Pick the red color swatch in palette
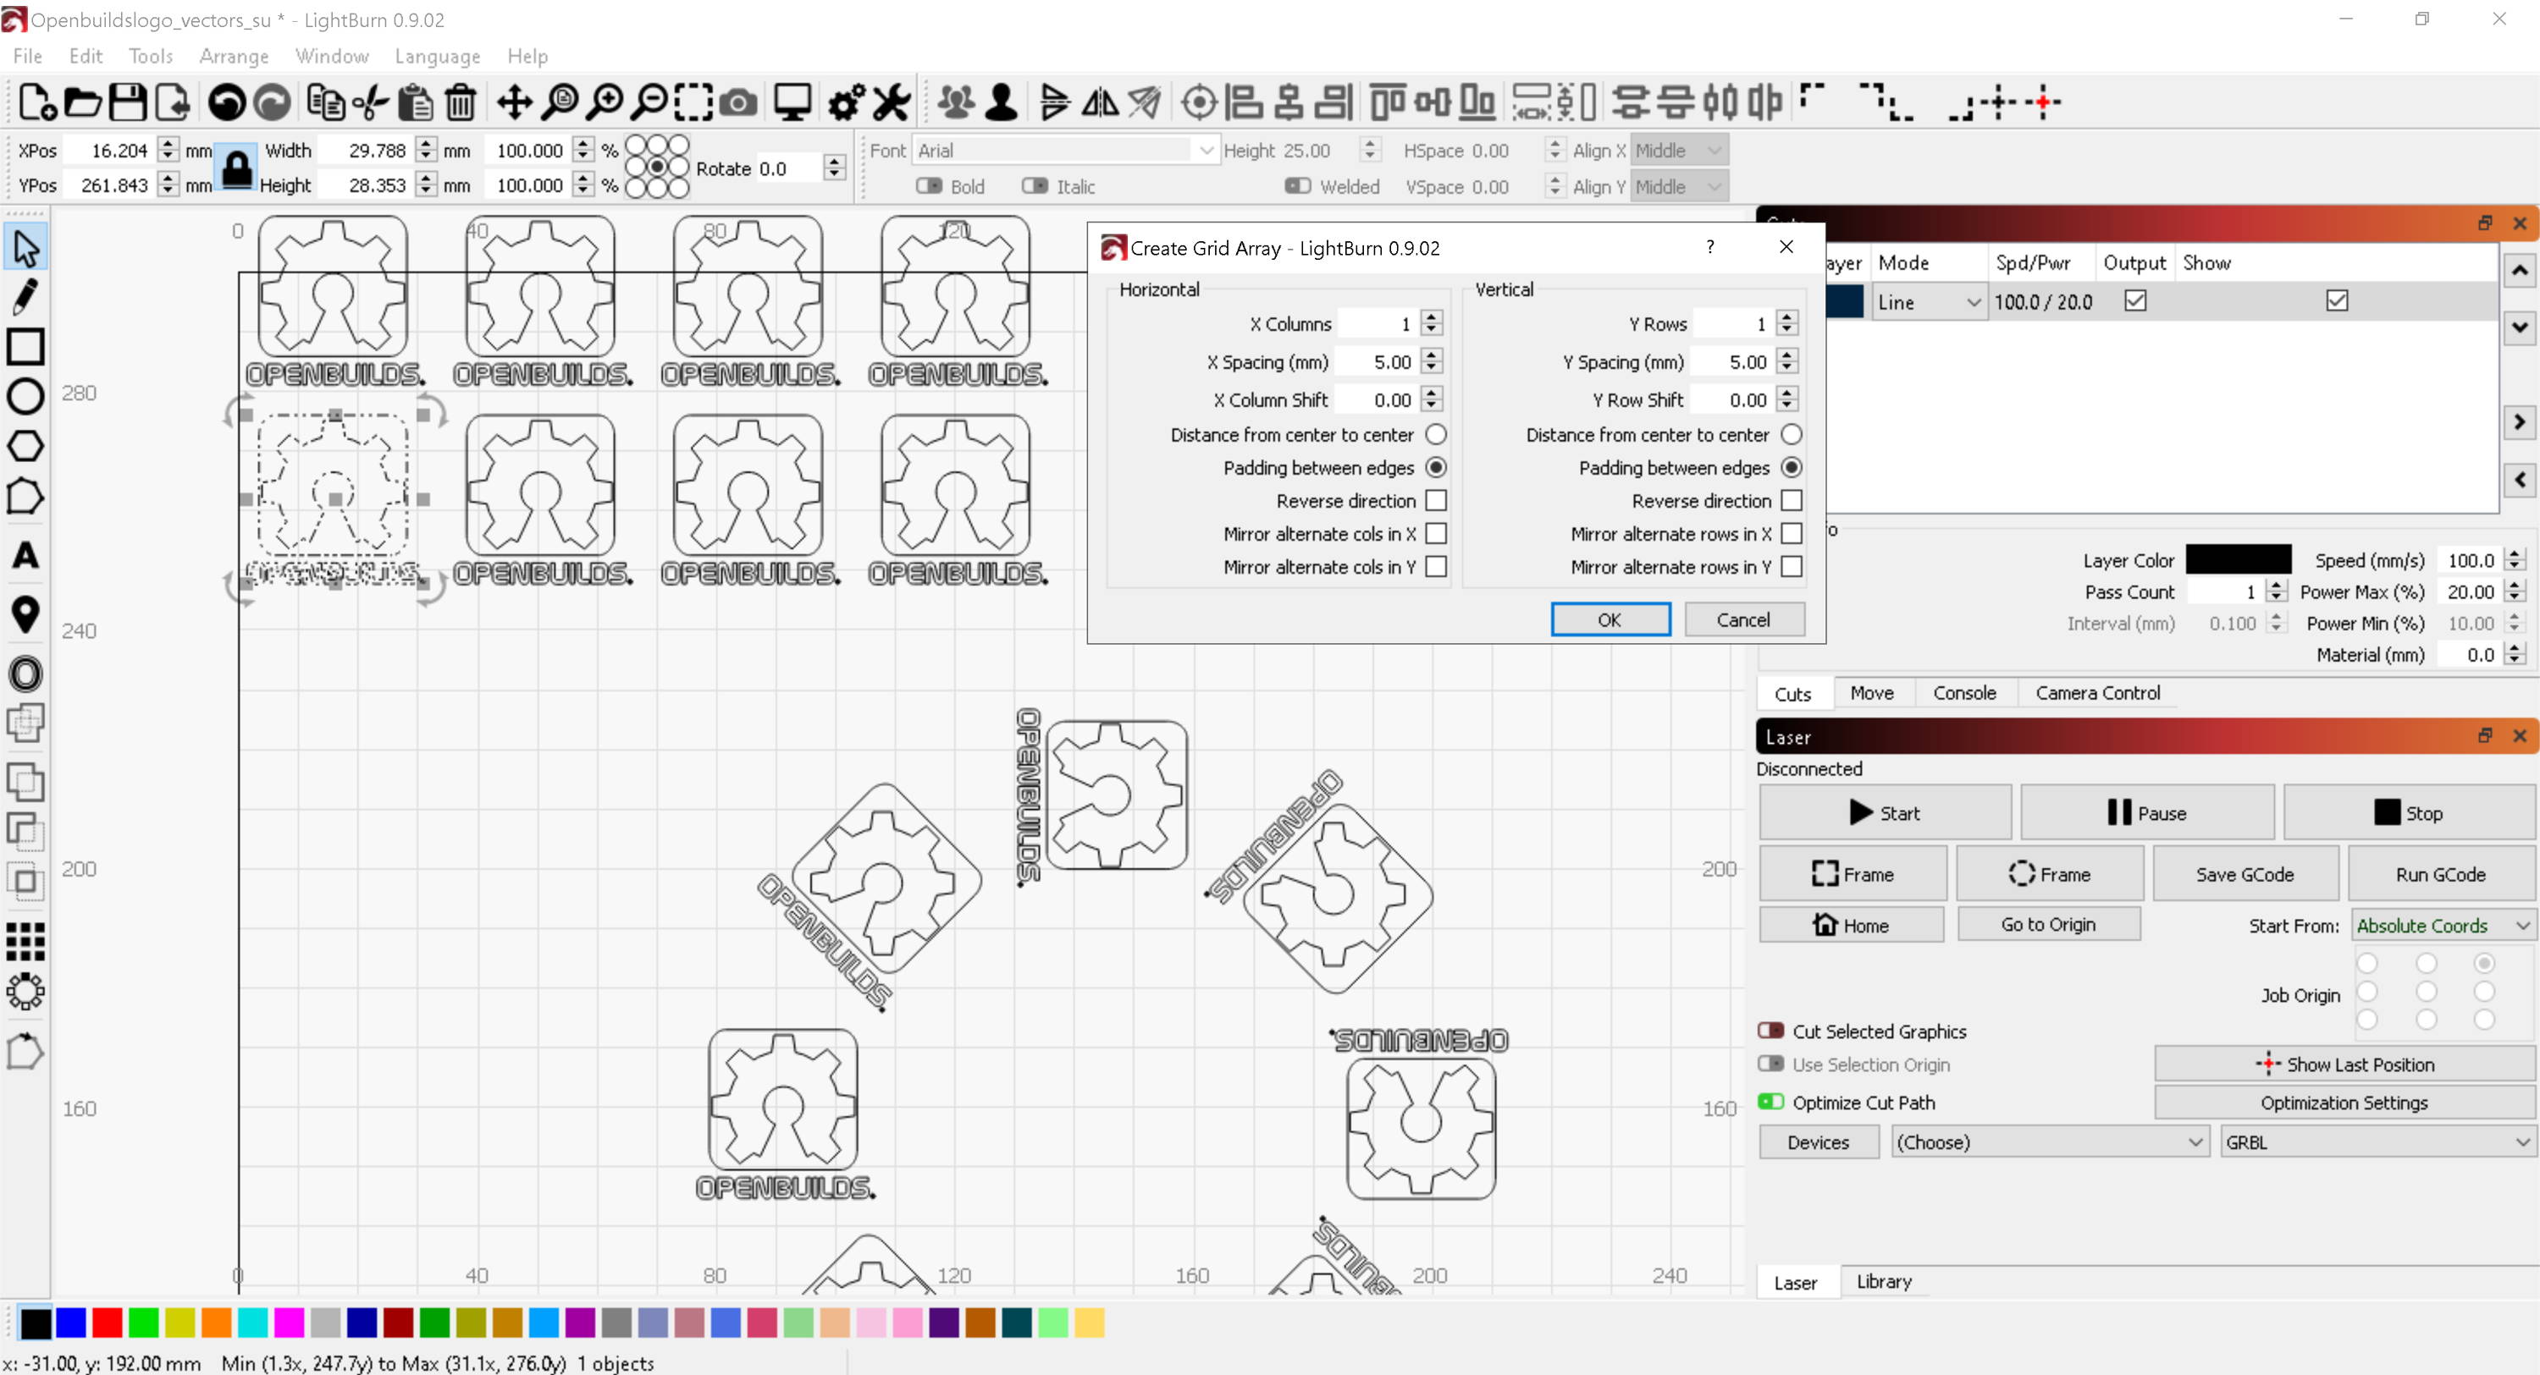This screenshot has height=1375, width=2540. (x=108, y=1323)
